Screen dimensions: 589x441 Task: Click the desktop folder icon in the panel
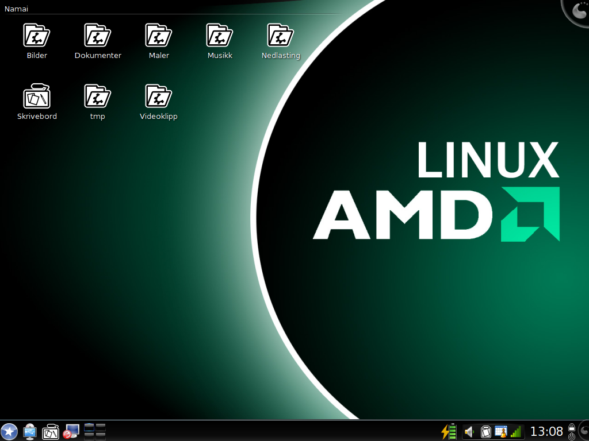click(x=51, y=432)
